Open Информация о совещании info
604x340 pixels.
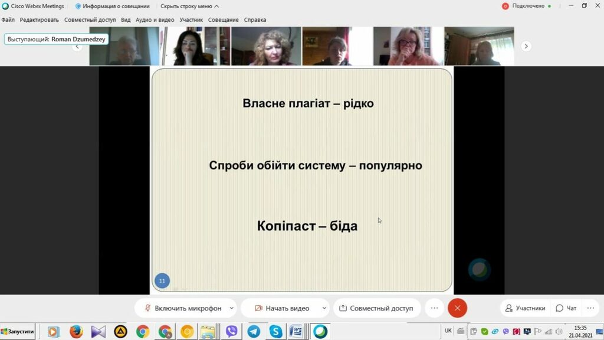[x=112, y=6]
